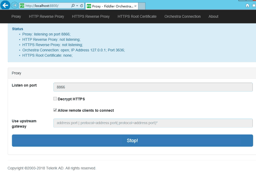Open the About page

pos(213,16)
